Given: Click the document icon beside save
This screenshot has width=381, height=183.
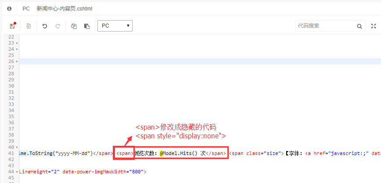Looking at the screenshot, I should pos(29,26).
